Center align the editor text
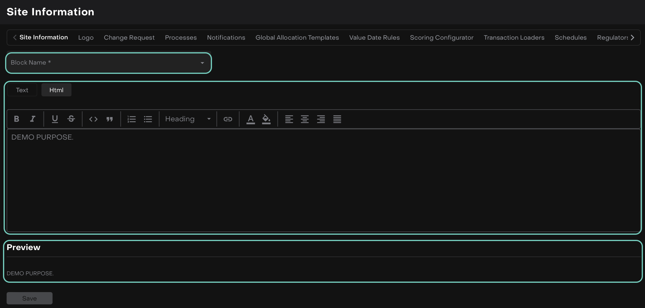Image resolution: width=645 pixels, height=308 pixels. pyautogui.click(x=305, y=119)
